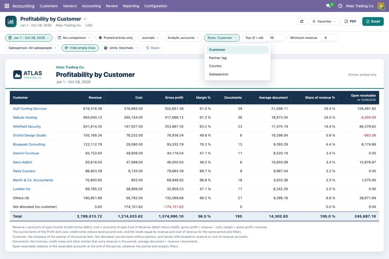Open Lumber Inc customer link
389x259 pixels.
pyautogui.click(x=21, y=189)
